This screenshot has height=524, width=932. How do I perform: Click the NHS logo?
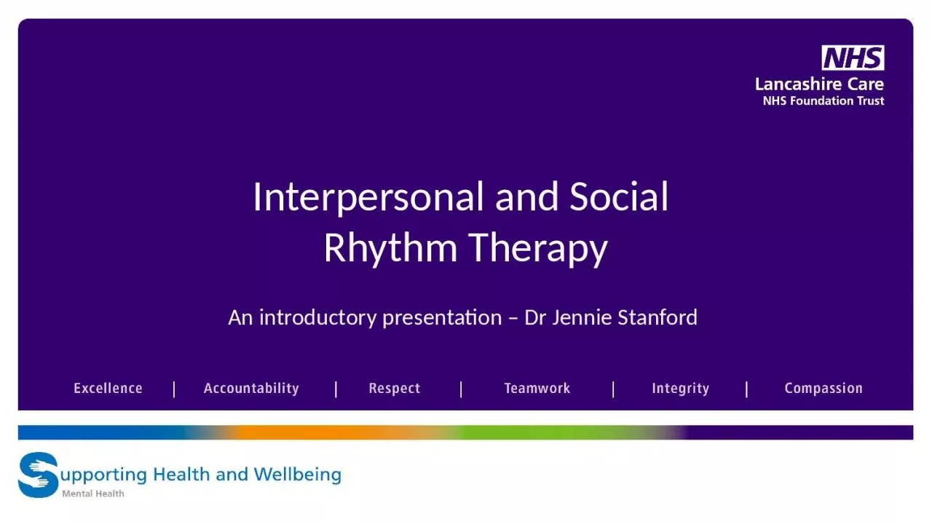pyautogui.click(x=853, y=57)
